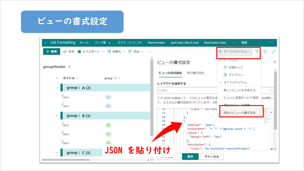Choose 新しいビューを作成する
The image size is (304, 171).
239,90
